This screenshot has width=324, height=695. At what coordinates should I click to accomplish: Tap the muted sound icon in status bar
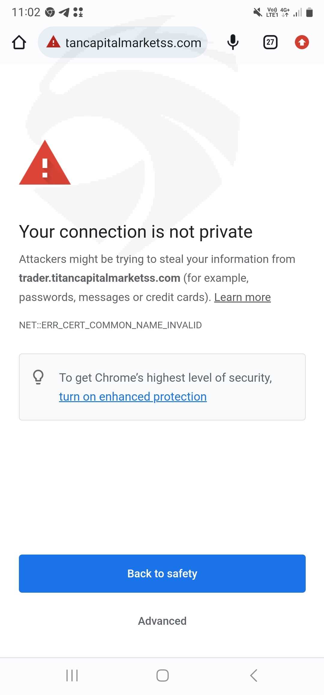257,12
